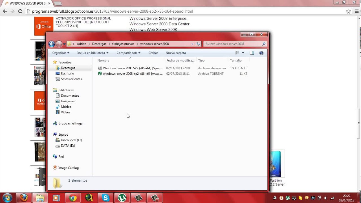Open Windows Start button
Image resolution: width=361 pixels, height=203 pixels.
pos(7,198)
